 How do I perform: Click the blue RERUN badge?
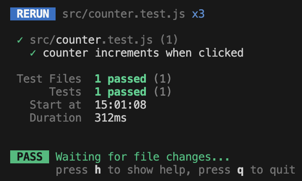[x=33, y=14]
